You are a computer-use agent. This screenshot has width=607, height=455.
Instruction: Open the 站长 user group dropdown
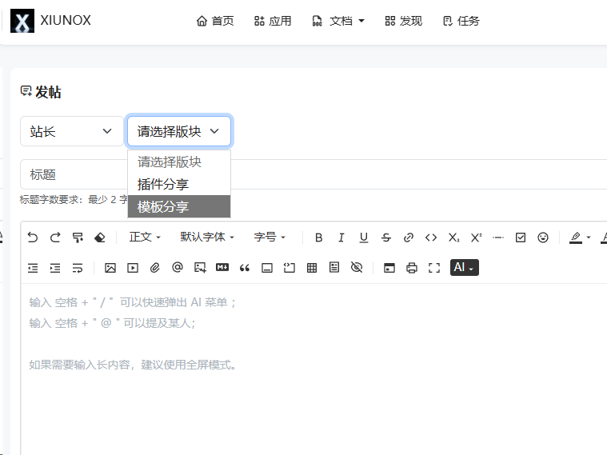pyautogui.click(x=72, y=131)
